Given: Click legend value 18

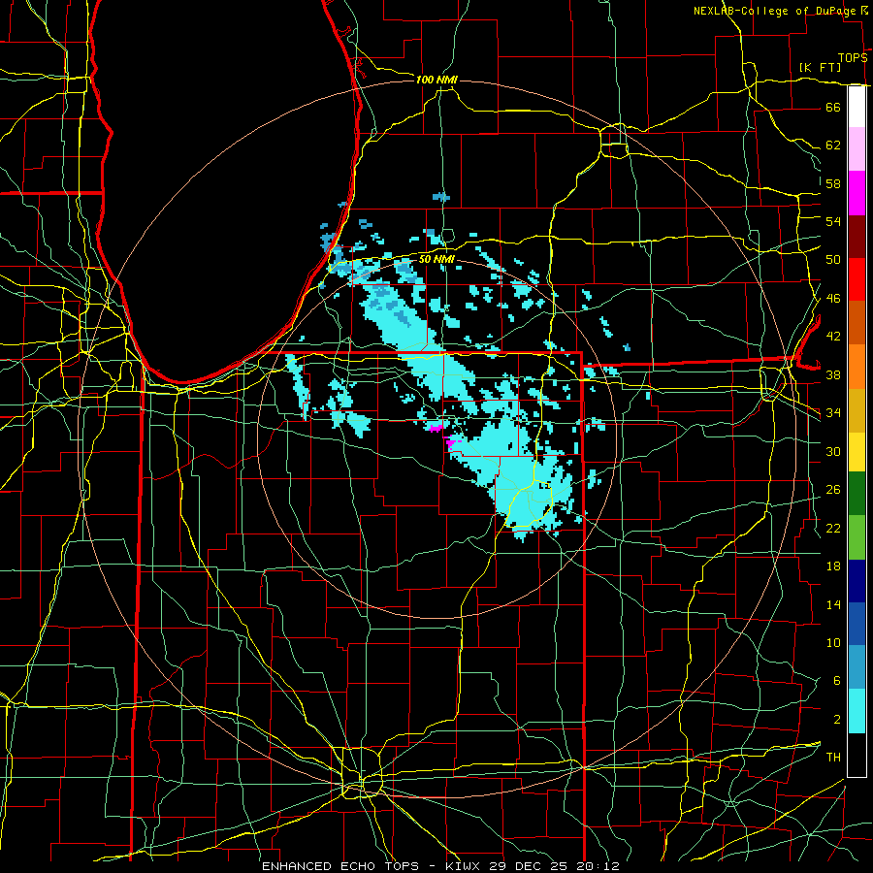Looking at the screenshot, I should pyautogui.click(x=833, y=566).
